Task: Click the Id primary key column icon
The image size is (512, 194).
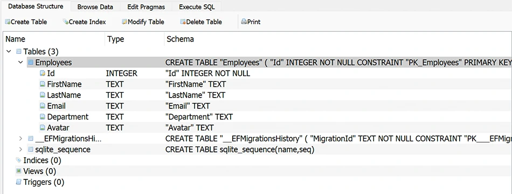Action: click(43, 73)
